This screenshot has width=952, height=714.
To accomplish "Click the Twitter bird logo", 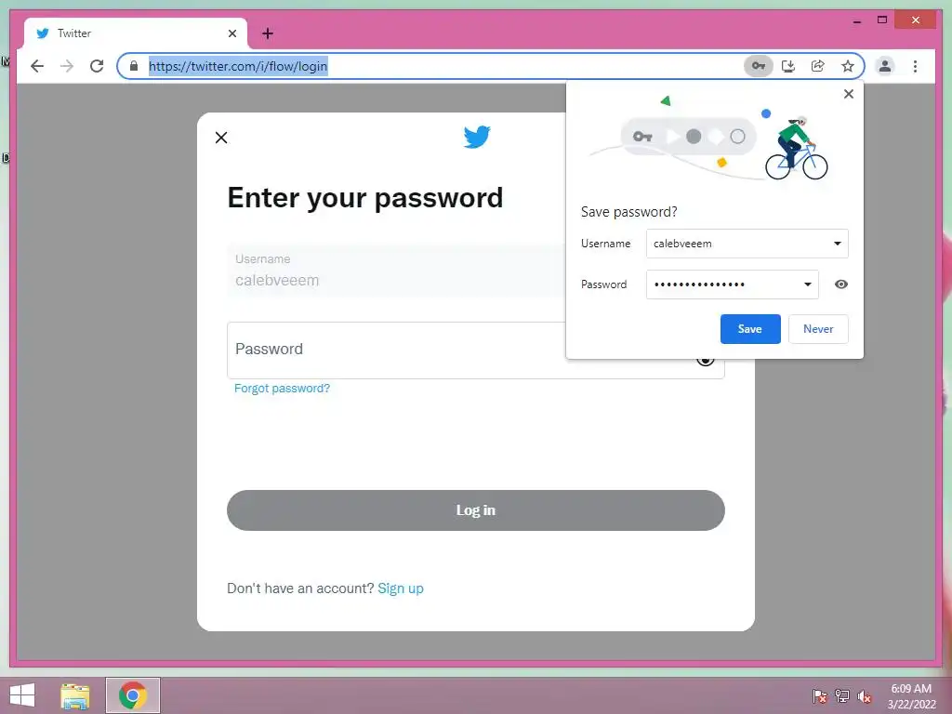I will (477, 137).
